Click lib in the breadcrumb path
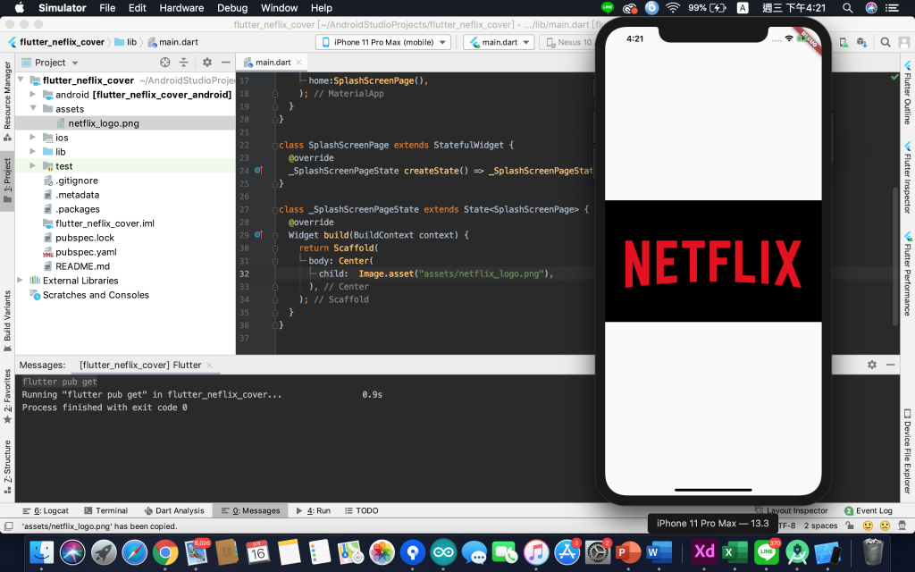The image size is (915, 572). (126, 42)
